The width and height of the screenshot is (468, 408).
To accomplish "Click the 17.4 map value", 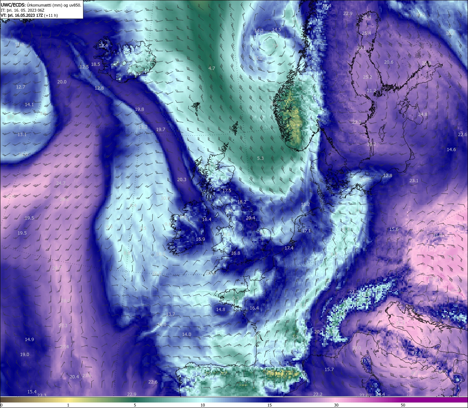I will click(289, 248).
